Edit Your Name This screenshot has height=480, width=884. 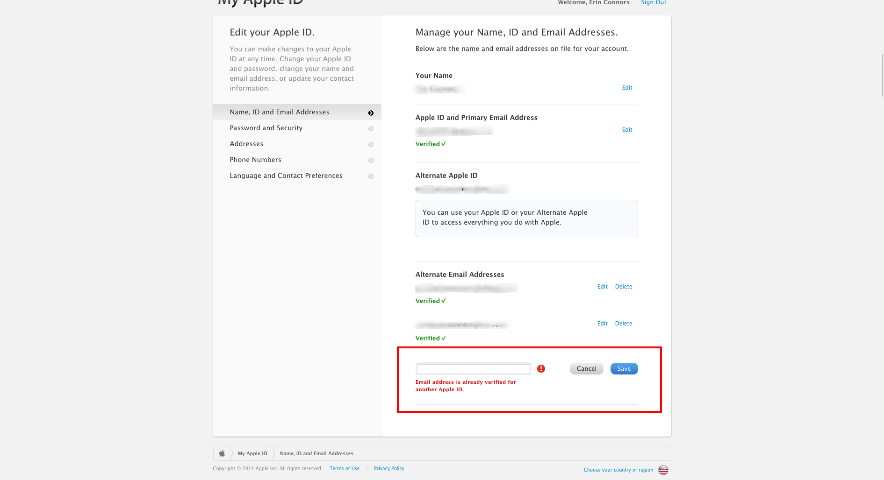point(627,88)
